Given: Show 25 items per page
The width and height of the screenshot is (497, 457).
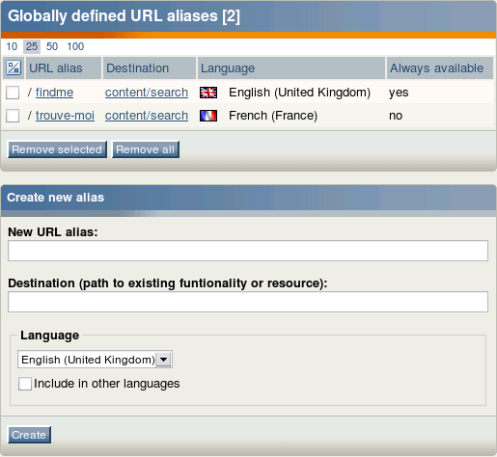Looking at the screenshot, I should 32,46.
